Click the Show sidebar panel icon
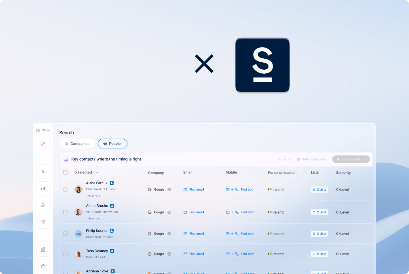409x274 pixels. point(38,130)
